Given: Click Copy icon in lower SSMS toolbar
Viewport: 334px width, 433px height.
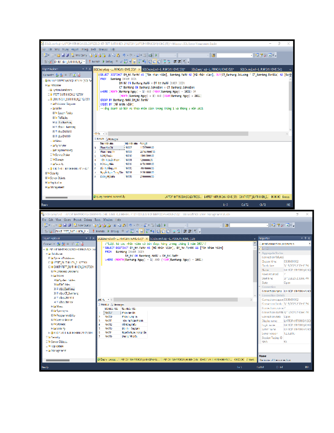Looking at the screenshot, I should coord(119,225).
